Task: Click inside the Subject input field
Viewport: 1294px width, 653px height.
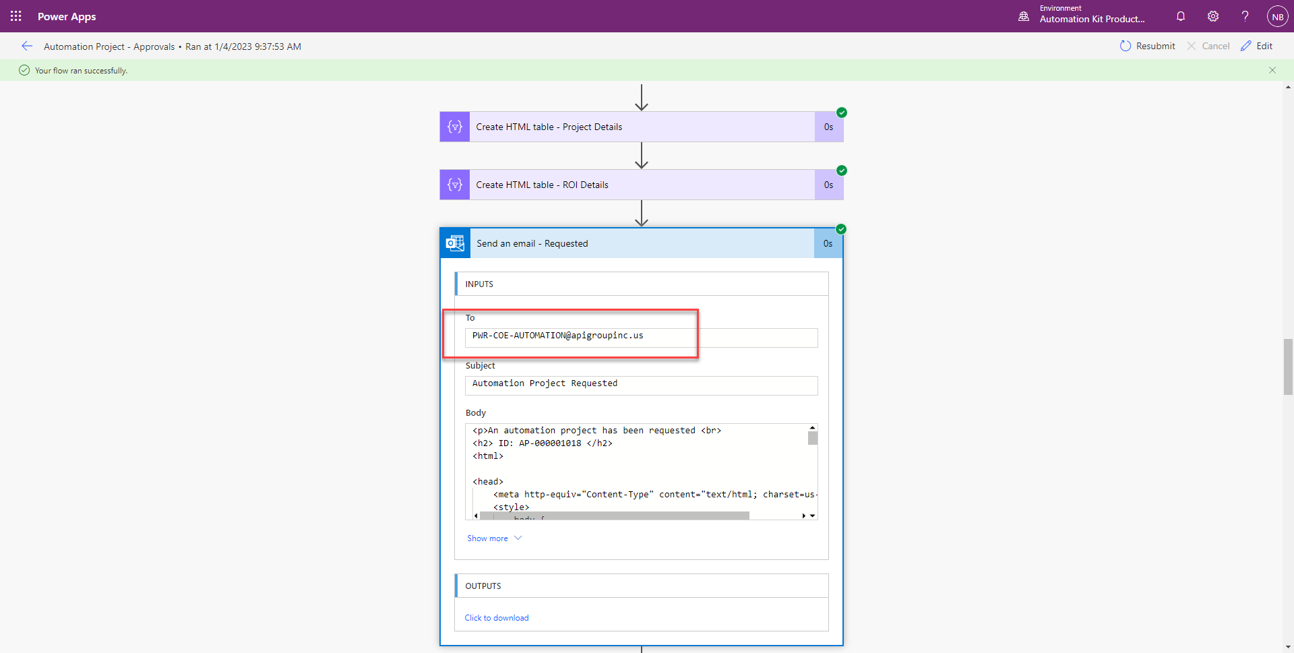Action: point(640,385)
